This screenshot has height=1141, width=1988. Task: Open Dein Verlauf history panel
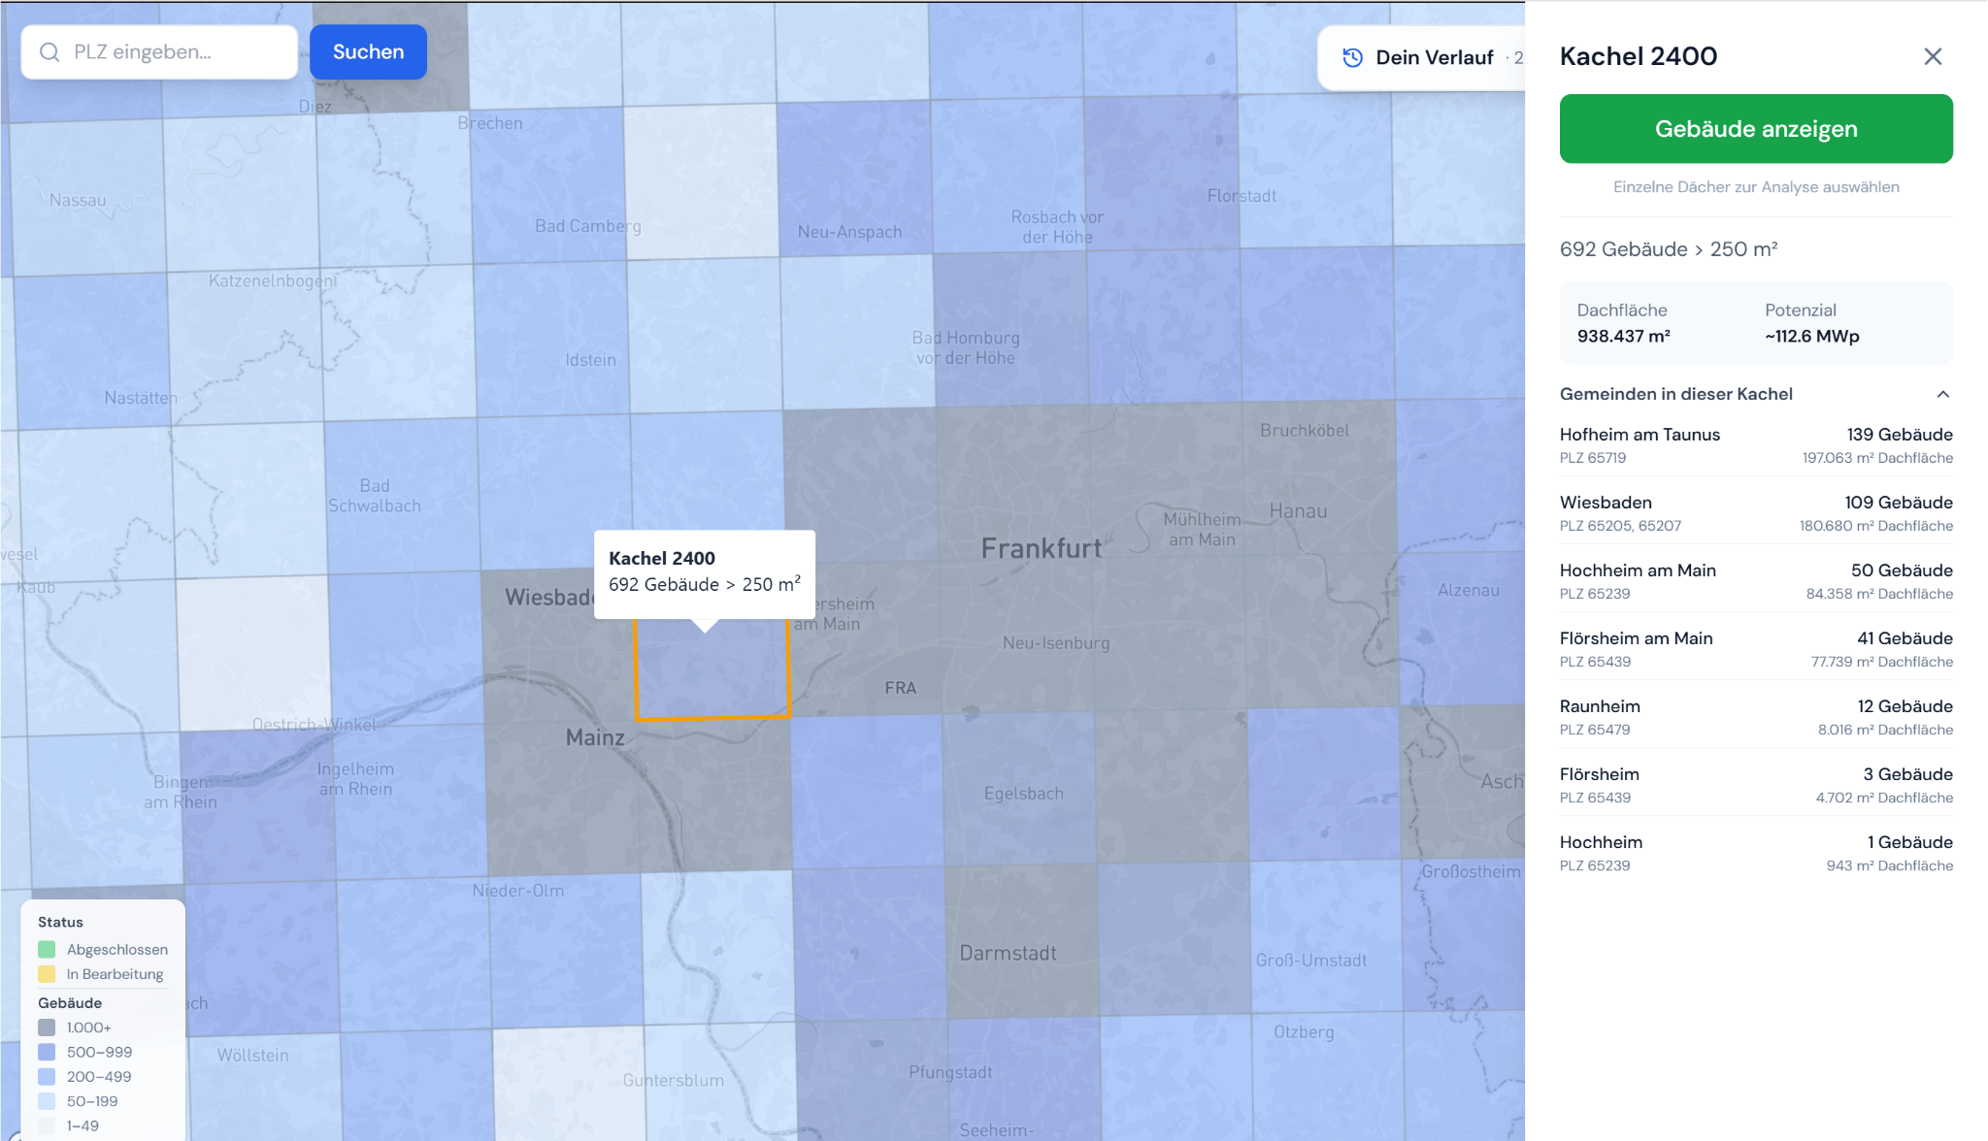pos(1422,58)
